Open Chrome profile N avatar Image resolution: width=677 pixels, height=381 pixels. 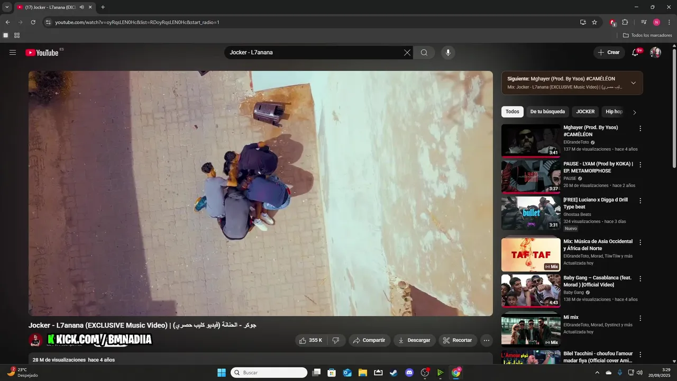[656, 22]
